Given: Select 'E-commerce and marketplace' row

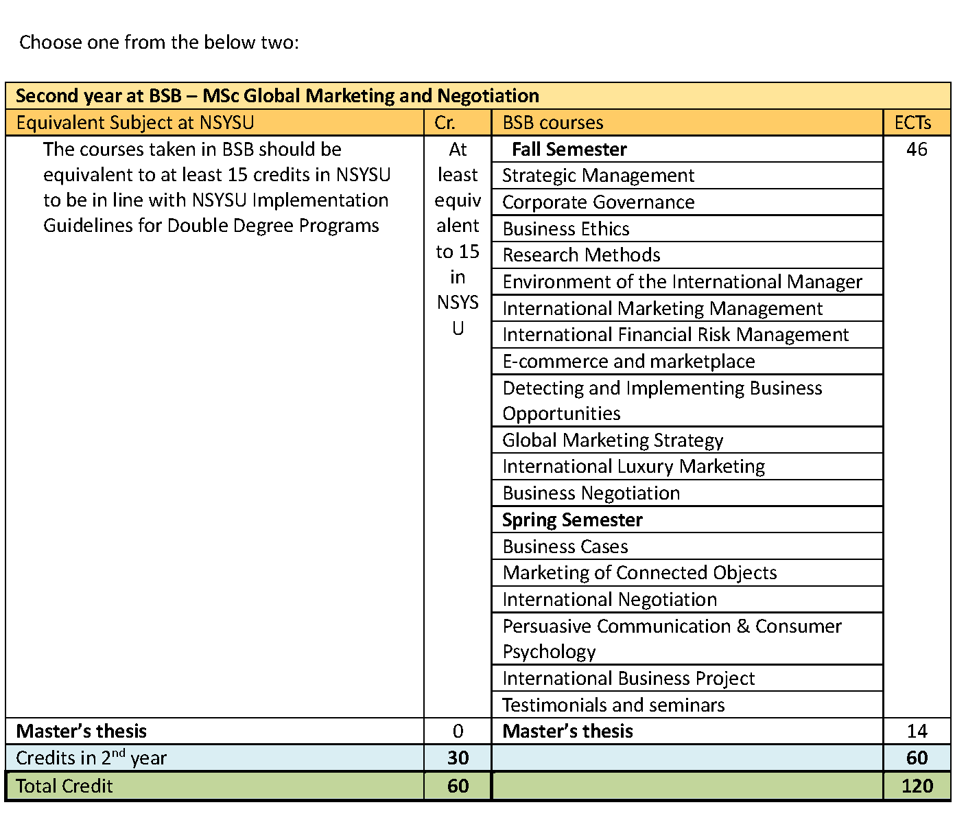Looking at the screenshot, I should [x=687, y=362].
